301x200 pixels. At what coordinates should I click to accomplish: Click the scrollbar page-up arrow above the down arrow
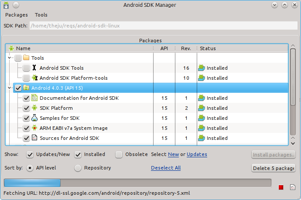pyautogui.click(x=293, y=138)
